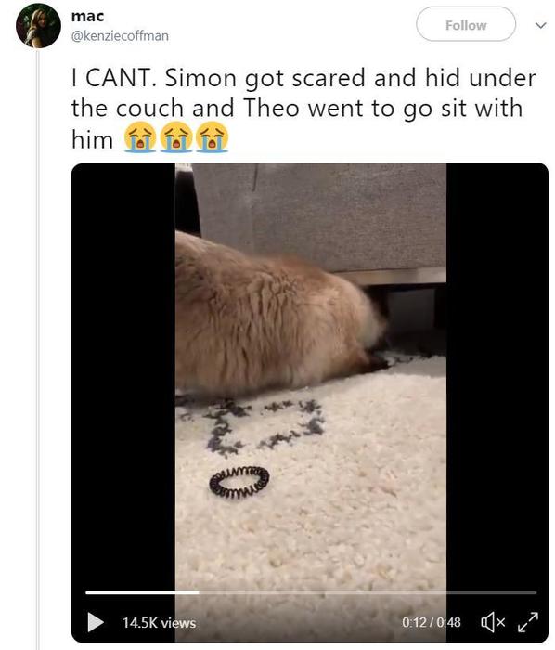Play the video with the play icon
Screen dimensions: 555x650
[x=96, y=622]
